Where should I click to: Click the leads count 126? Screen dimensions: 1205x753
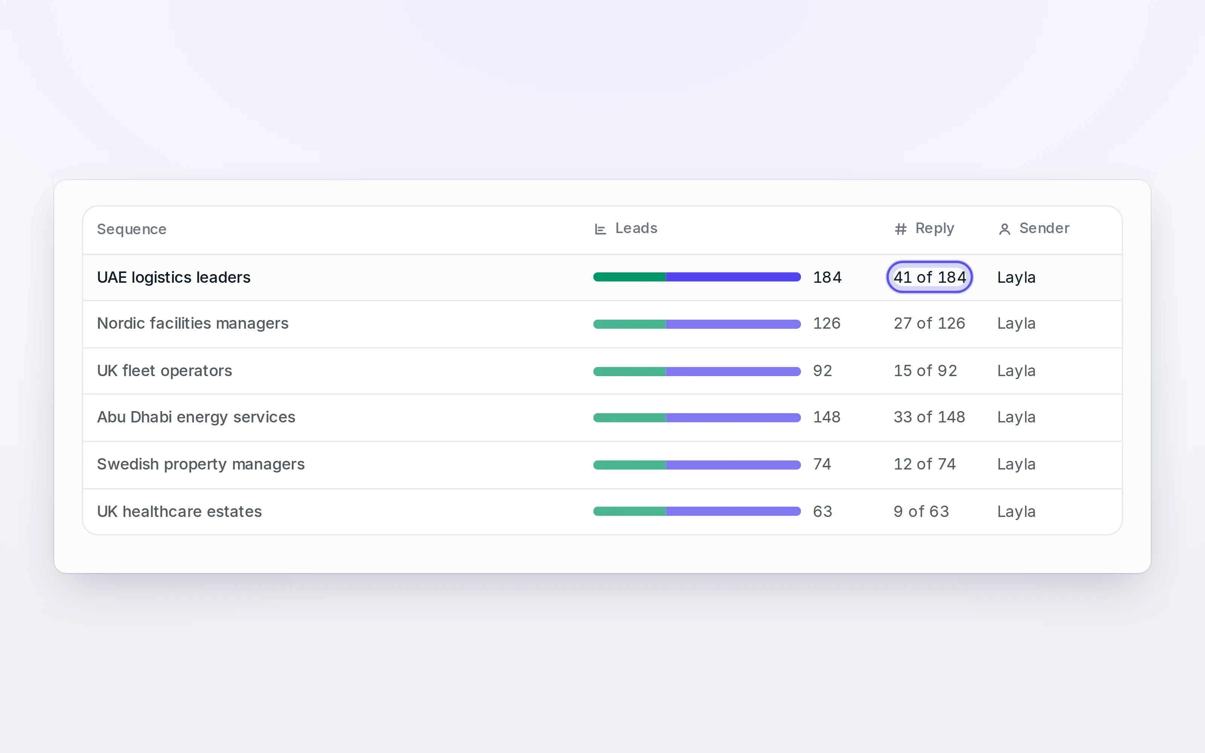pyautogui.click(x=827, y=324)
